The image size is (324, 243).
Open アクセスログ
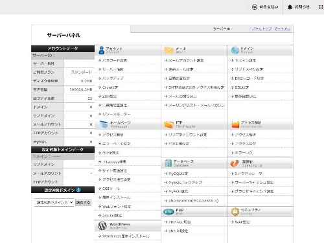[246, 144]
